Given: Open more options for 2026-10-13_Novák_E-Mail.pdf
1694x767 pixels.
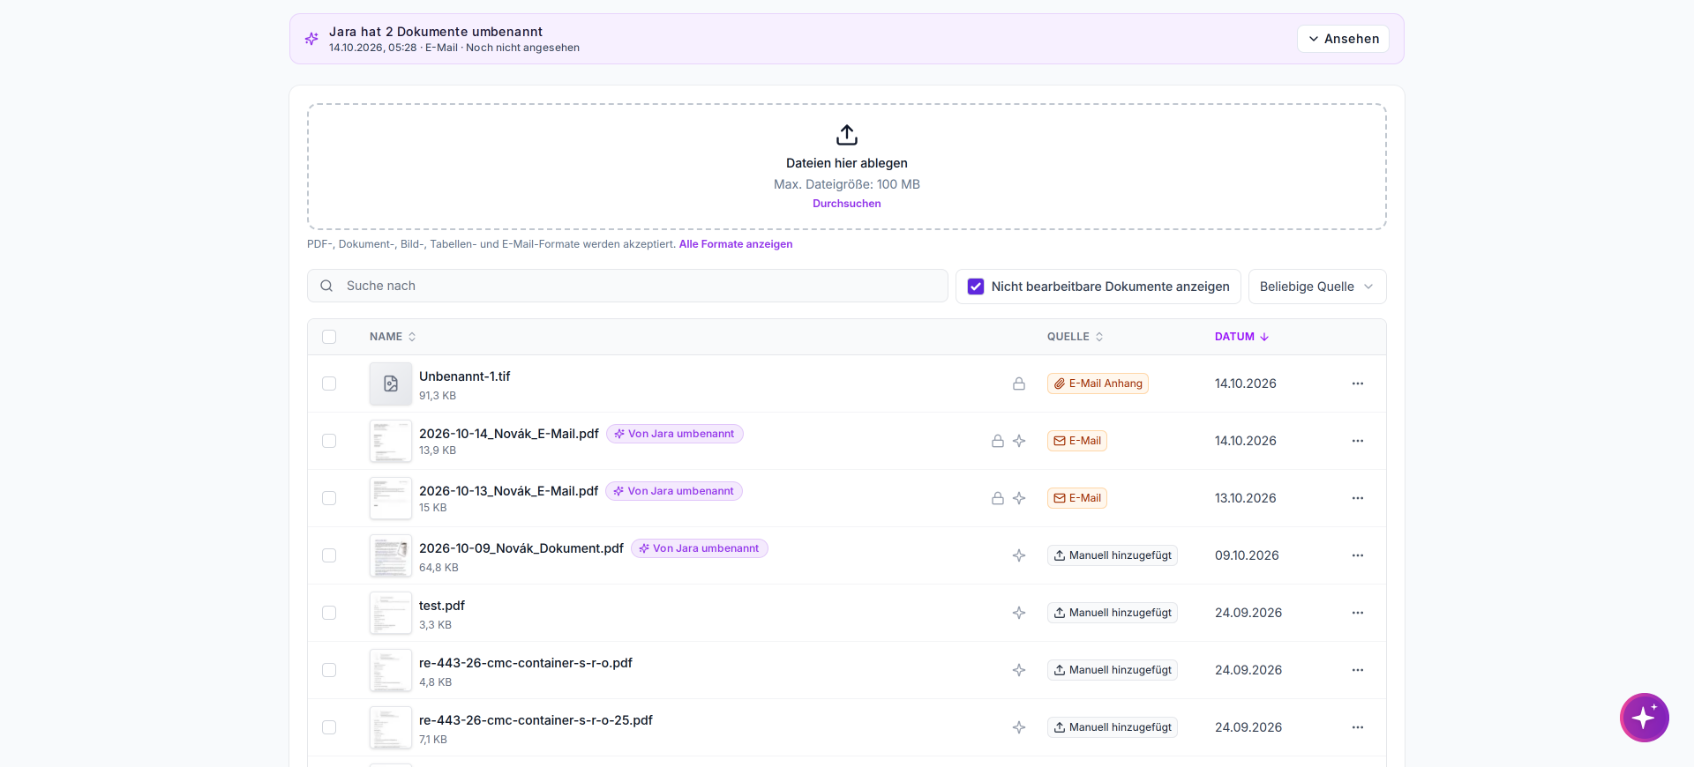Looking at the screenshot, I should coord(1358,498).
